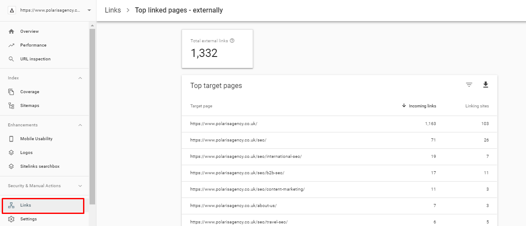Click the 1,163 incoming links value
Image resolution: width=526 pixels, height=226 pixels.
430,124
